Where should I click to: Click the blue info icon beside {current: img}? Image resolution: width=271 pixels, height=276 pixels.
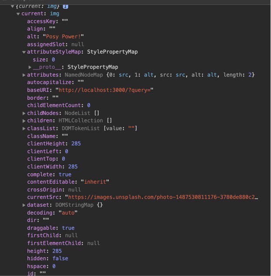65,7
